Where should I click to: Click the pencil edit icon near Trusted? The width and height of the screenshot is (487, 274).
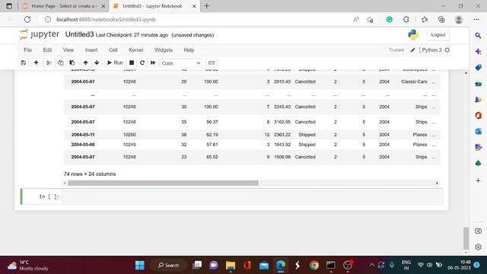(412, 50)
